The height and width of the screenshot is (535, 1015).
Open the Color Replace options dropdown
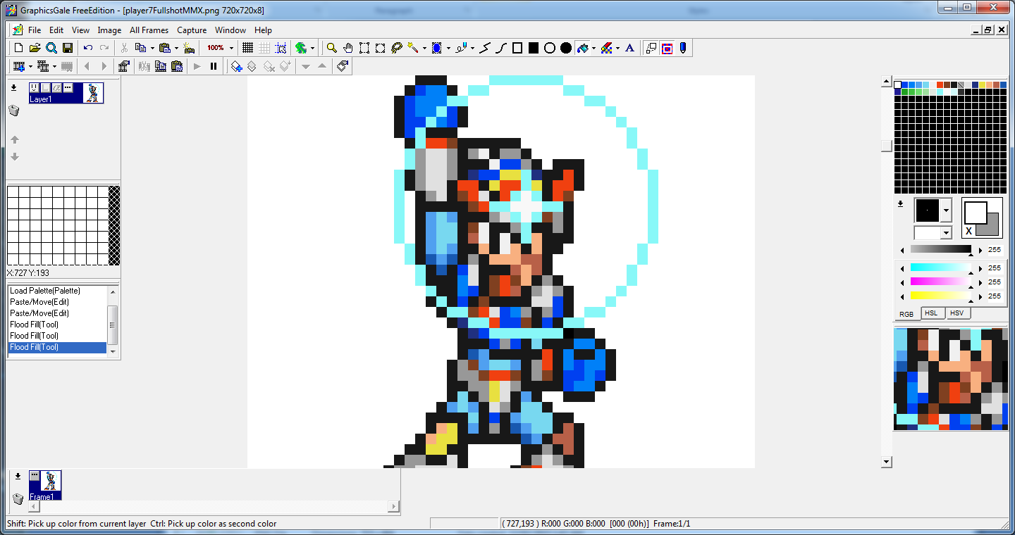point(617,48)
